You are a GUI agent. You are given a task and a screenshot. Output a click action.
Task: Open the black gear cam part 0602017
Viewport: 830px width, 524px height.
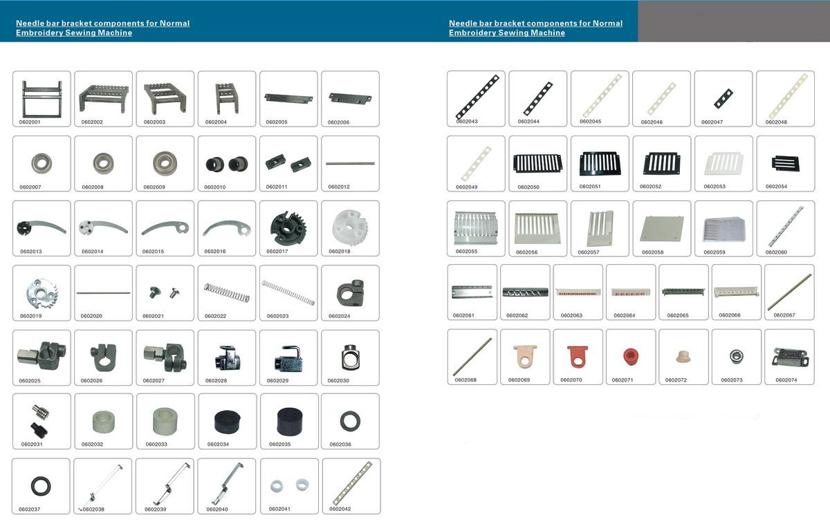[288, 227]
